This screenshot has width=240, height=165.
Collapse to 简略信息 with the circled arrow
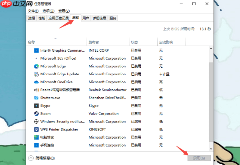coord(31,158)
